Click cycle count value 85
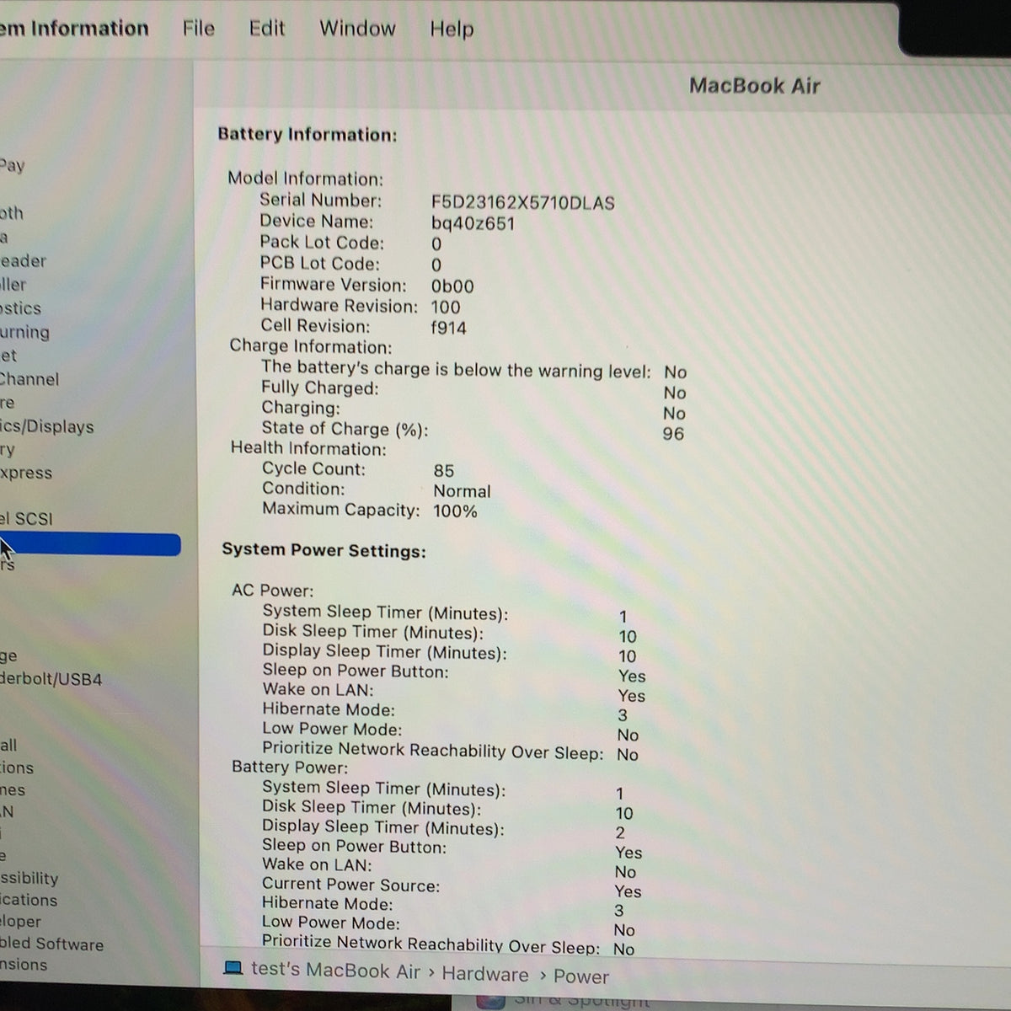Screen dimensions: 1011x1011 click(444, 471)
